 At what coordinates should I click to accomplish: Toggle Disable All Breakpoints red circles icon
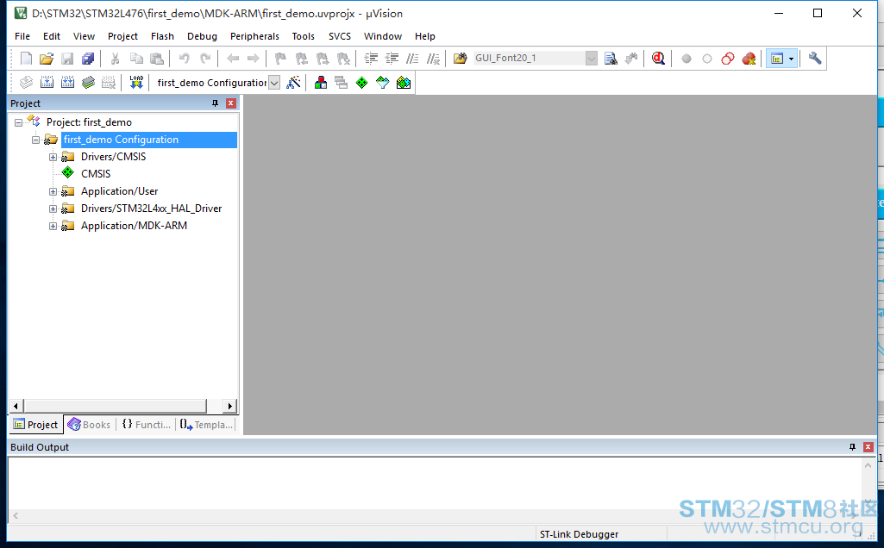[728, 58]
